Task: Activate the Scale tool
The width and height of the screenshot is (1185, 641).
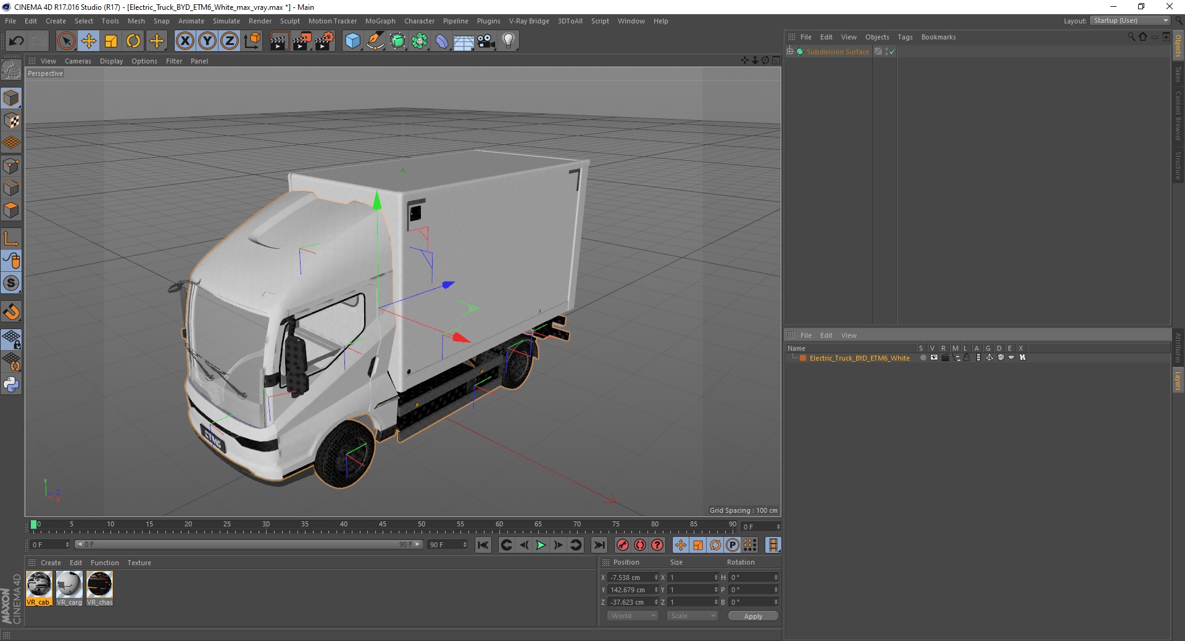Action: [x=111, y=41]
